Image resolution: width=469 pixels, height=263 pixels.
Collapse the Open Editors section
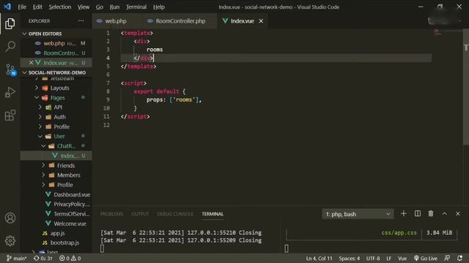(x=56, y=34)
